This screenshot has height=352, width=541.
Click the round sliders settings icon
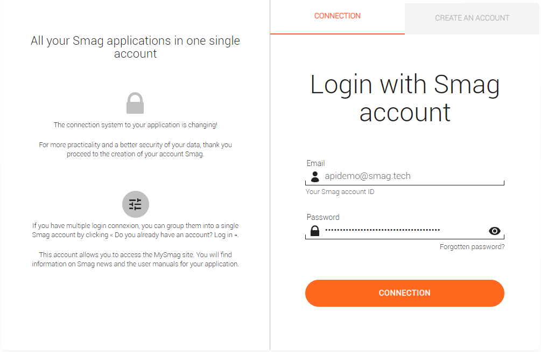coord(135,204)
